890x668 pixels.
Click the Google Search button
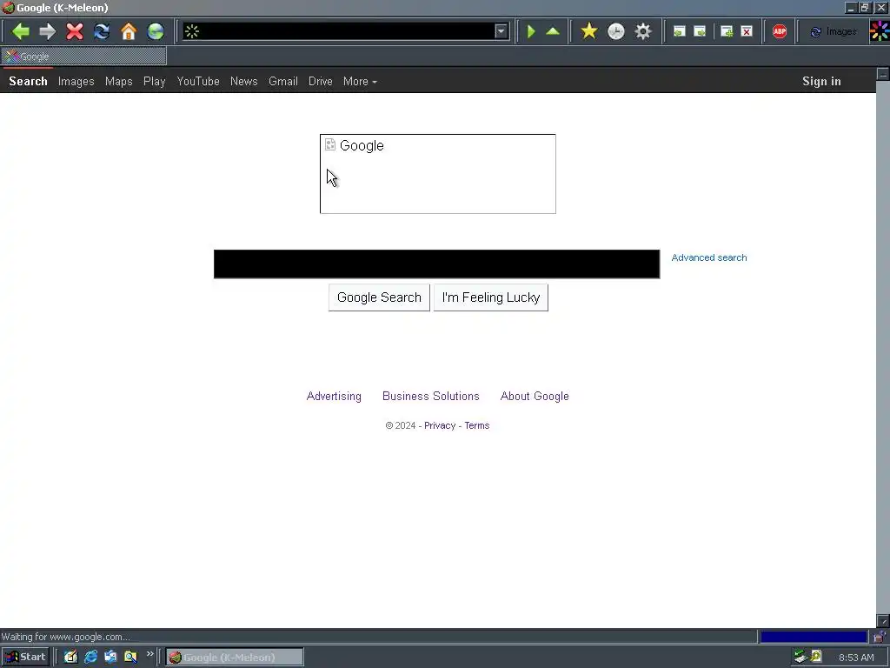379,297
